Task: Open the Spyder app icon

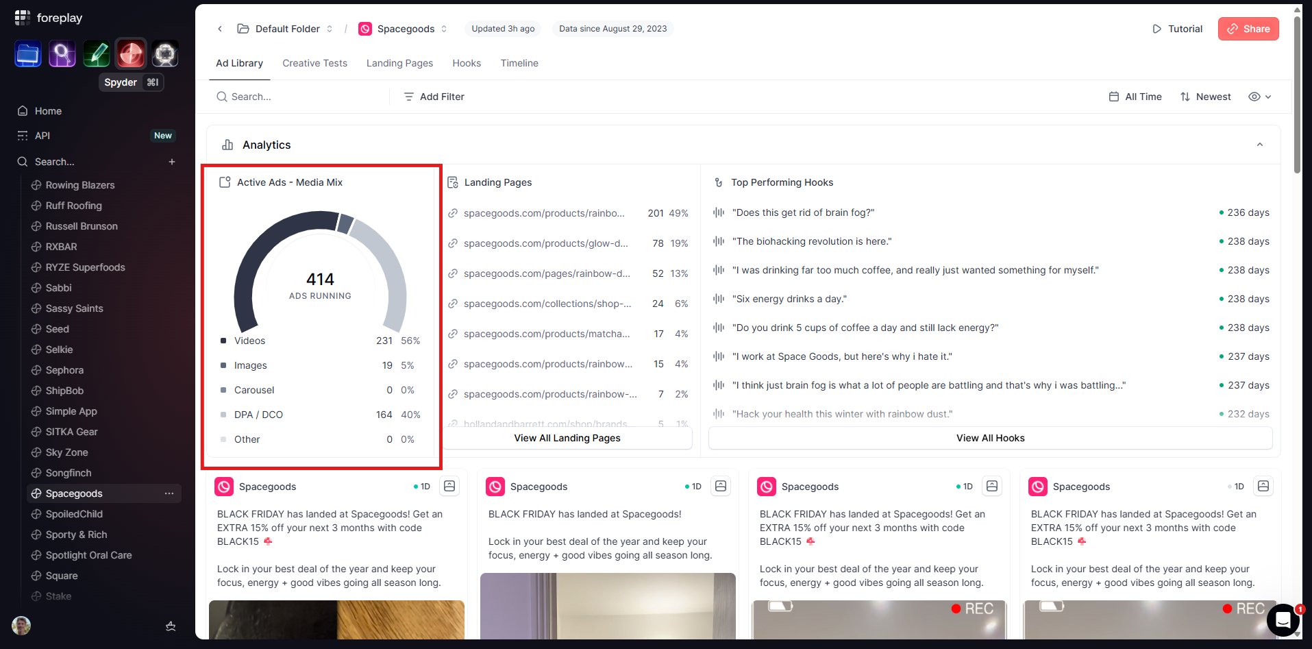Action: click(x=131, y=53)
